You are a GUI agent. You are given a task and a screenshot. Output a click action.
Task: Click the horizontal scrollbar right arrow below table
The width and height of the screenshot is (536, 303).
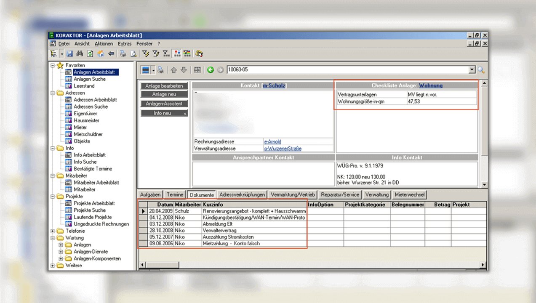pos(483,265)
